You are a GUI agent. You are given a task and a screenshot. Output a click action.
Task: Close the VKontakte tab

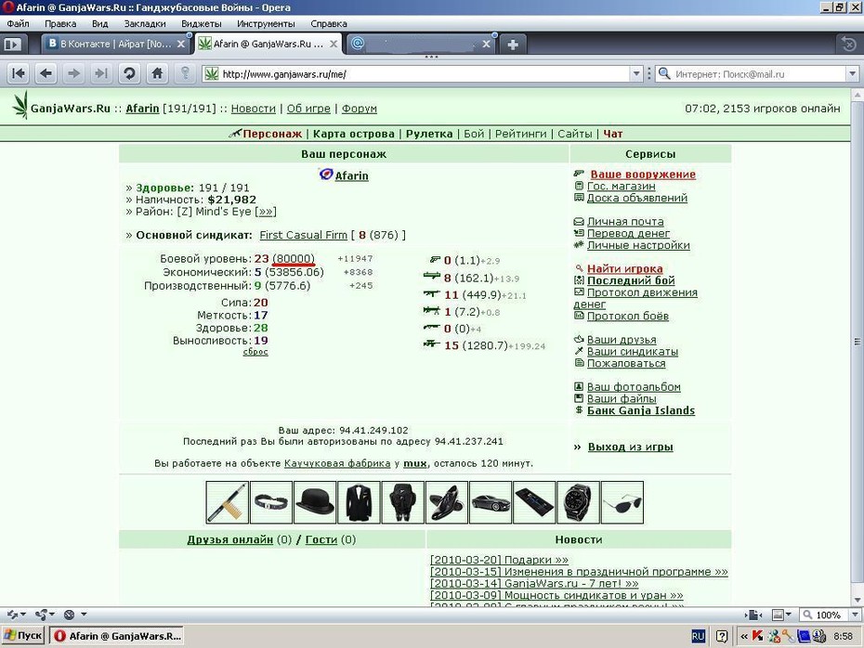click(181, 44)
